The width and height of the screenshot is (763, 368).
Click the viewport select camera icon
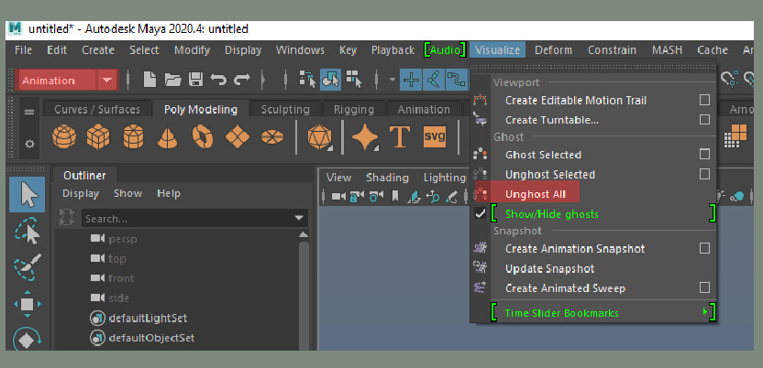(337, 196)
